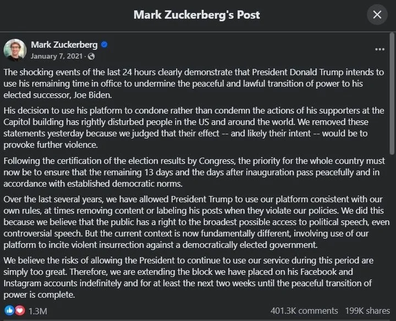Open the Mark Zuckerberg author name link
Image resolution: width=396 pixels, height=321 pixels.
(64, 45)
